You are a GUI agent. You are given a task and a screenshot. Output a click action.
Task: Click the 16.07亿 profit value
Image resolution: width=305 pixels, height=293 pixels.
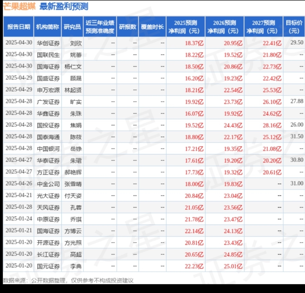194,114
